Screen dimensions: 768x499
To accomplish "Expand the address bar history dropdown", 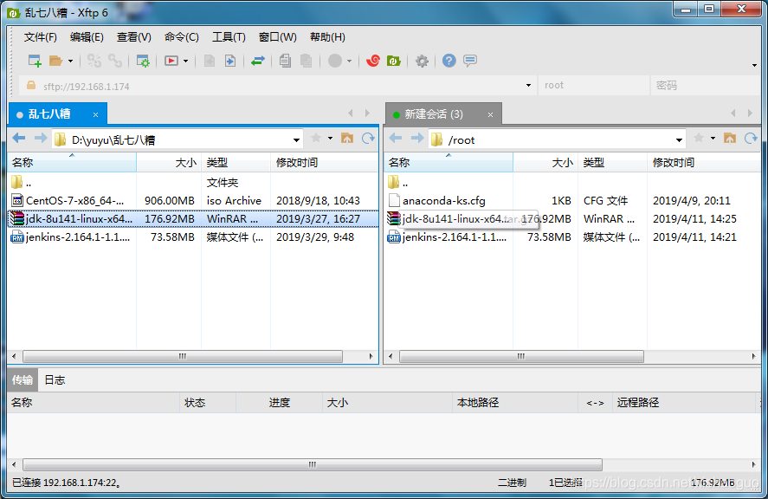I will pos(528,86).
